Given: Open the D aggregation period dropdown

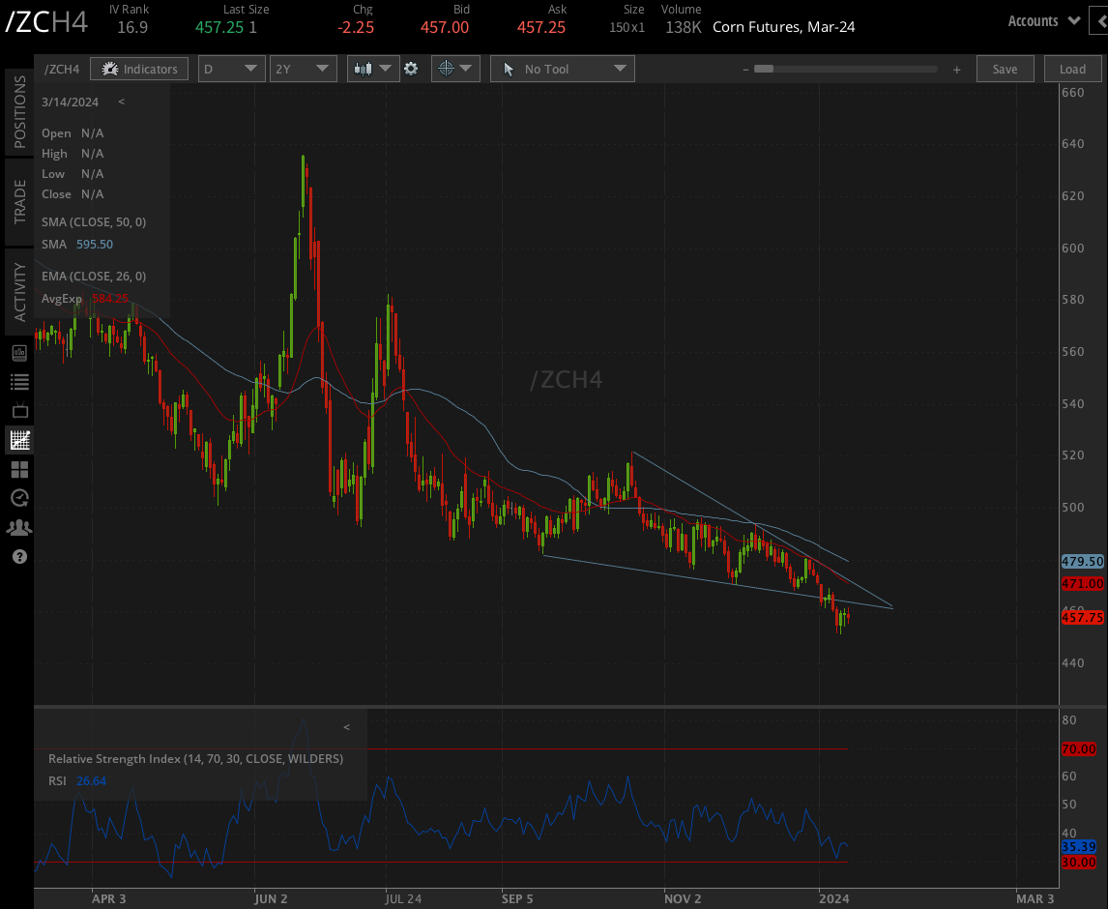Looking at the screenshot, I should point(231,69).
